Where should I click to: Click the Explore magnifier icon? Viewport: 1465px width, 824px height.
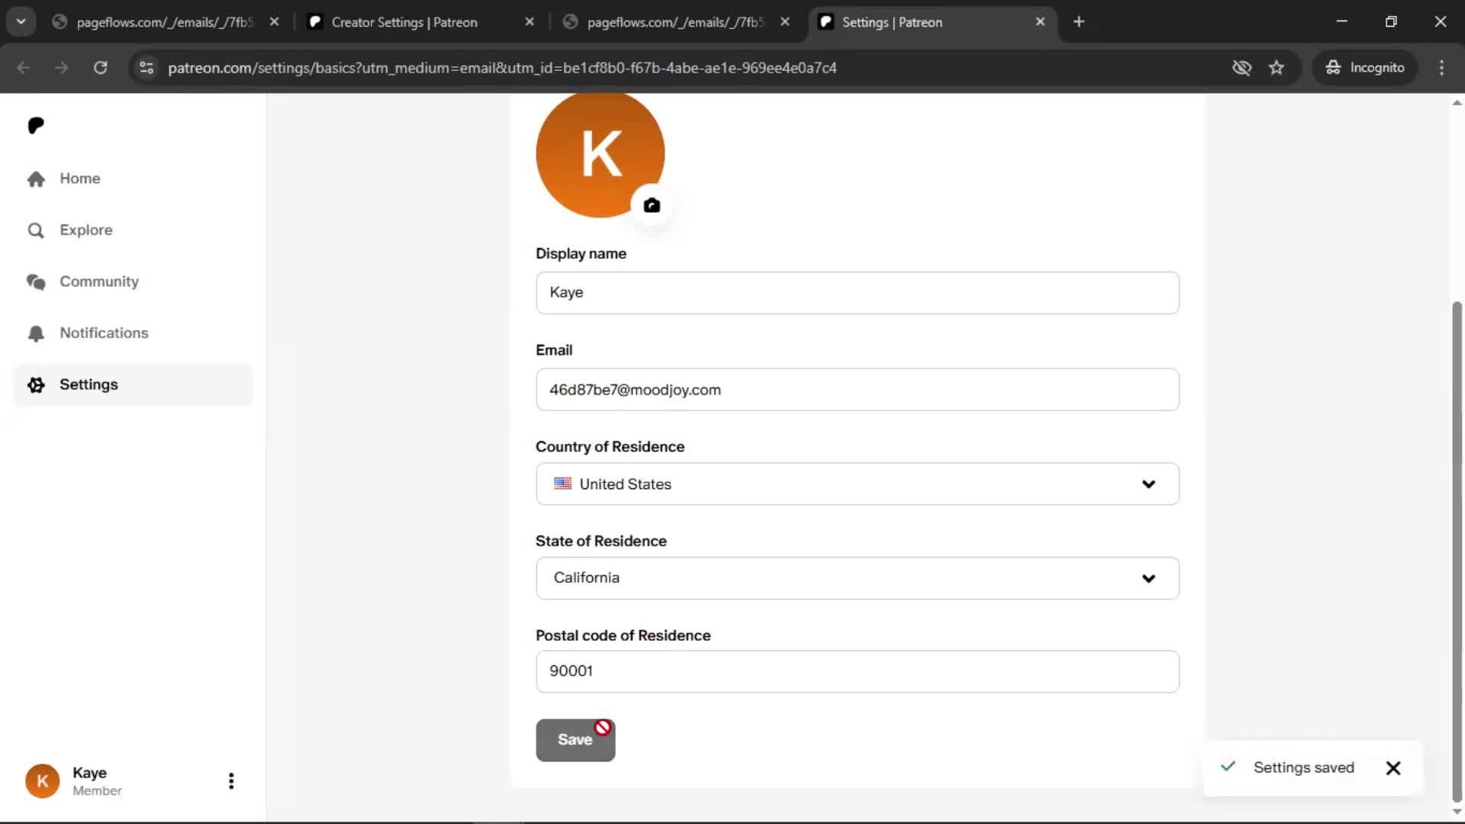pos(36,230)
